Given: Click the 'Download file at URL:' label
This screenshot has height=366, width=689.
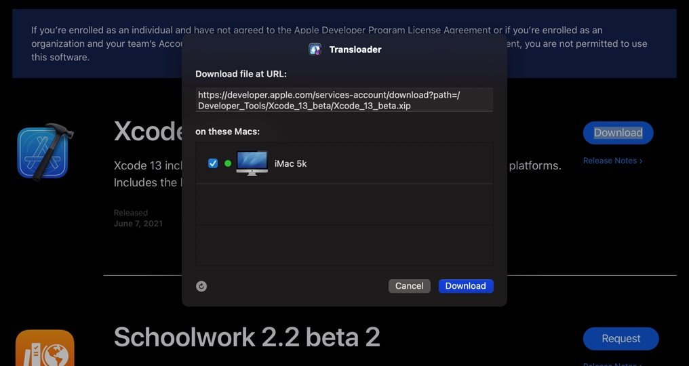Looking at the screenshot, I should pyautogui.click(x=241, y=75).
